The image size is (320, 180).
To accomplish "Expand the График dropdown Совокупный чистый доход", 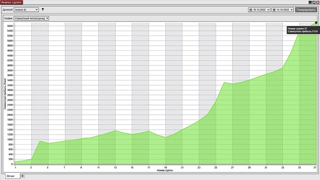I will coord(32,18).
